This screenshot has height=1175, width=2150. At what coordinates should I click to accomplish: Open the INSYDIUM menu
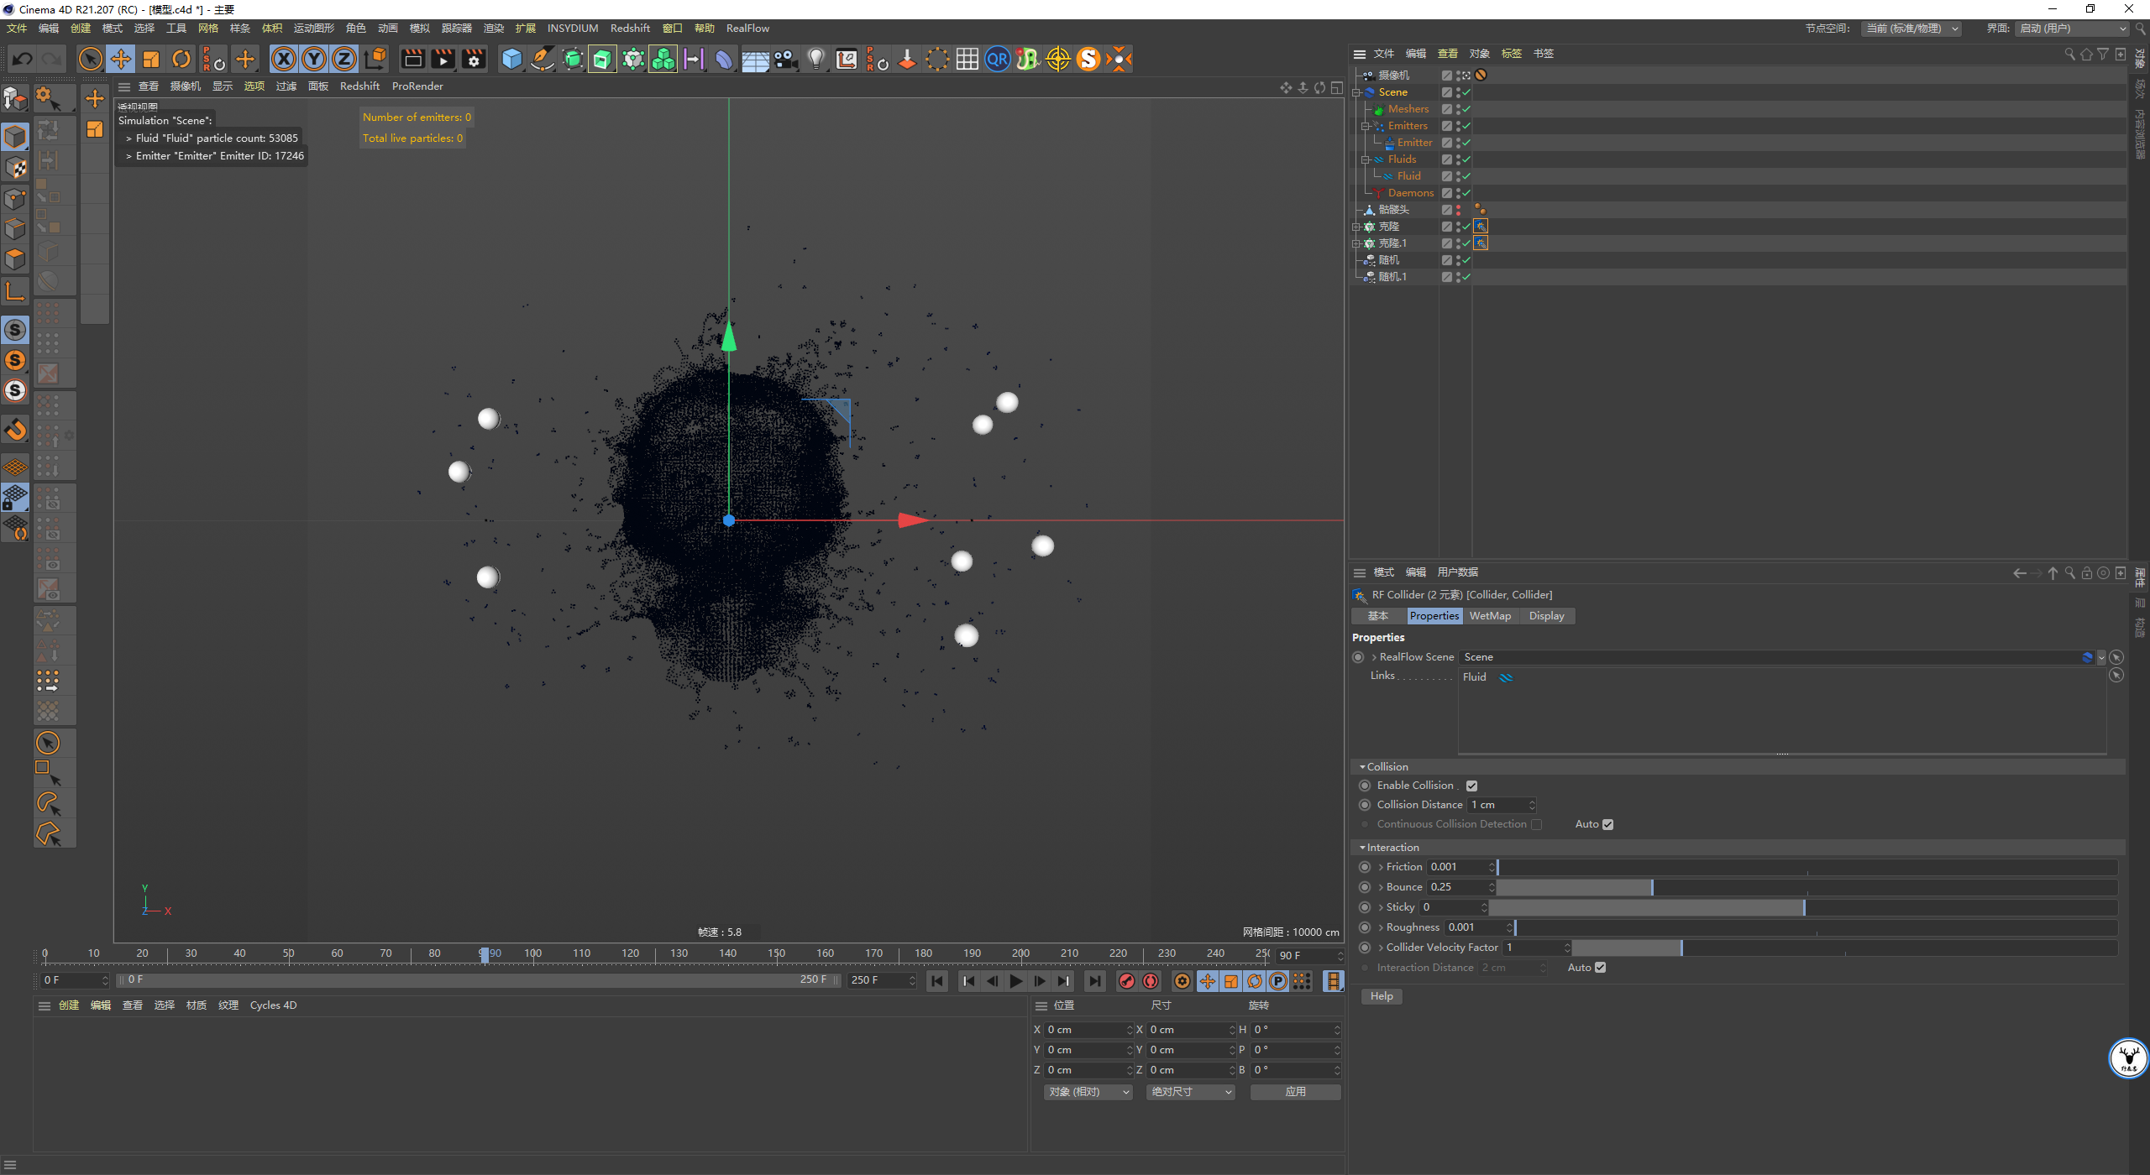point(573,29)
